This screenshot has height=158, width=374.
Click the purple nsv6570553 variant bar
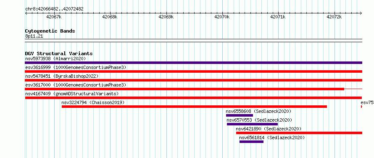tap(253, 124)
